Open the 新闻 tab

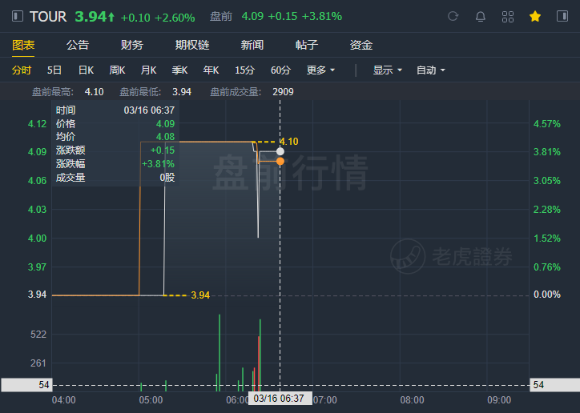tap(252, 45)
